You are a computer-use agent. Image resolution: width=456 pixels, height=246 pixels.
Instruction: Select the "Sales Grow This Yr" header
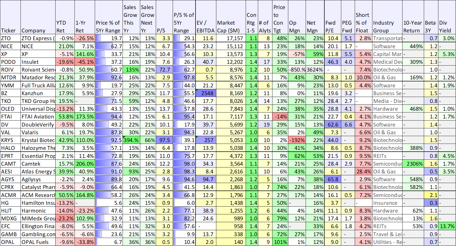(131, 17)
